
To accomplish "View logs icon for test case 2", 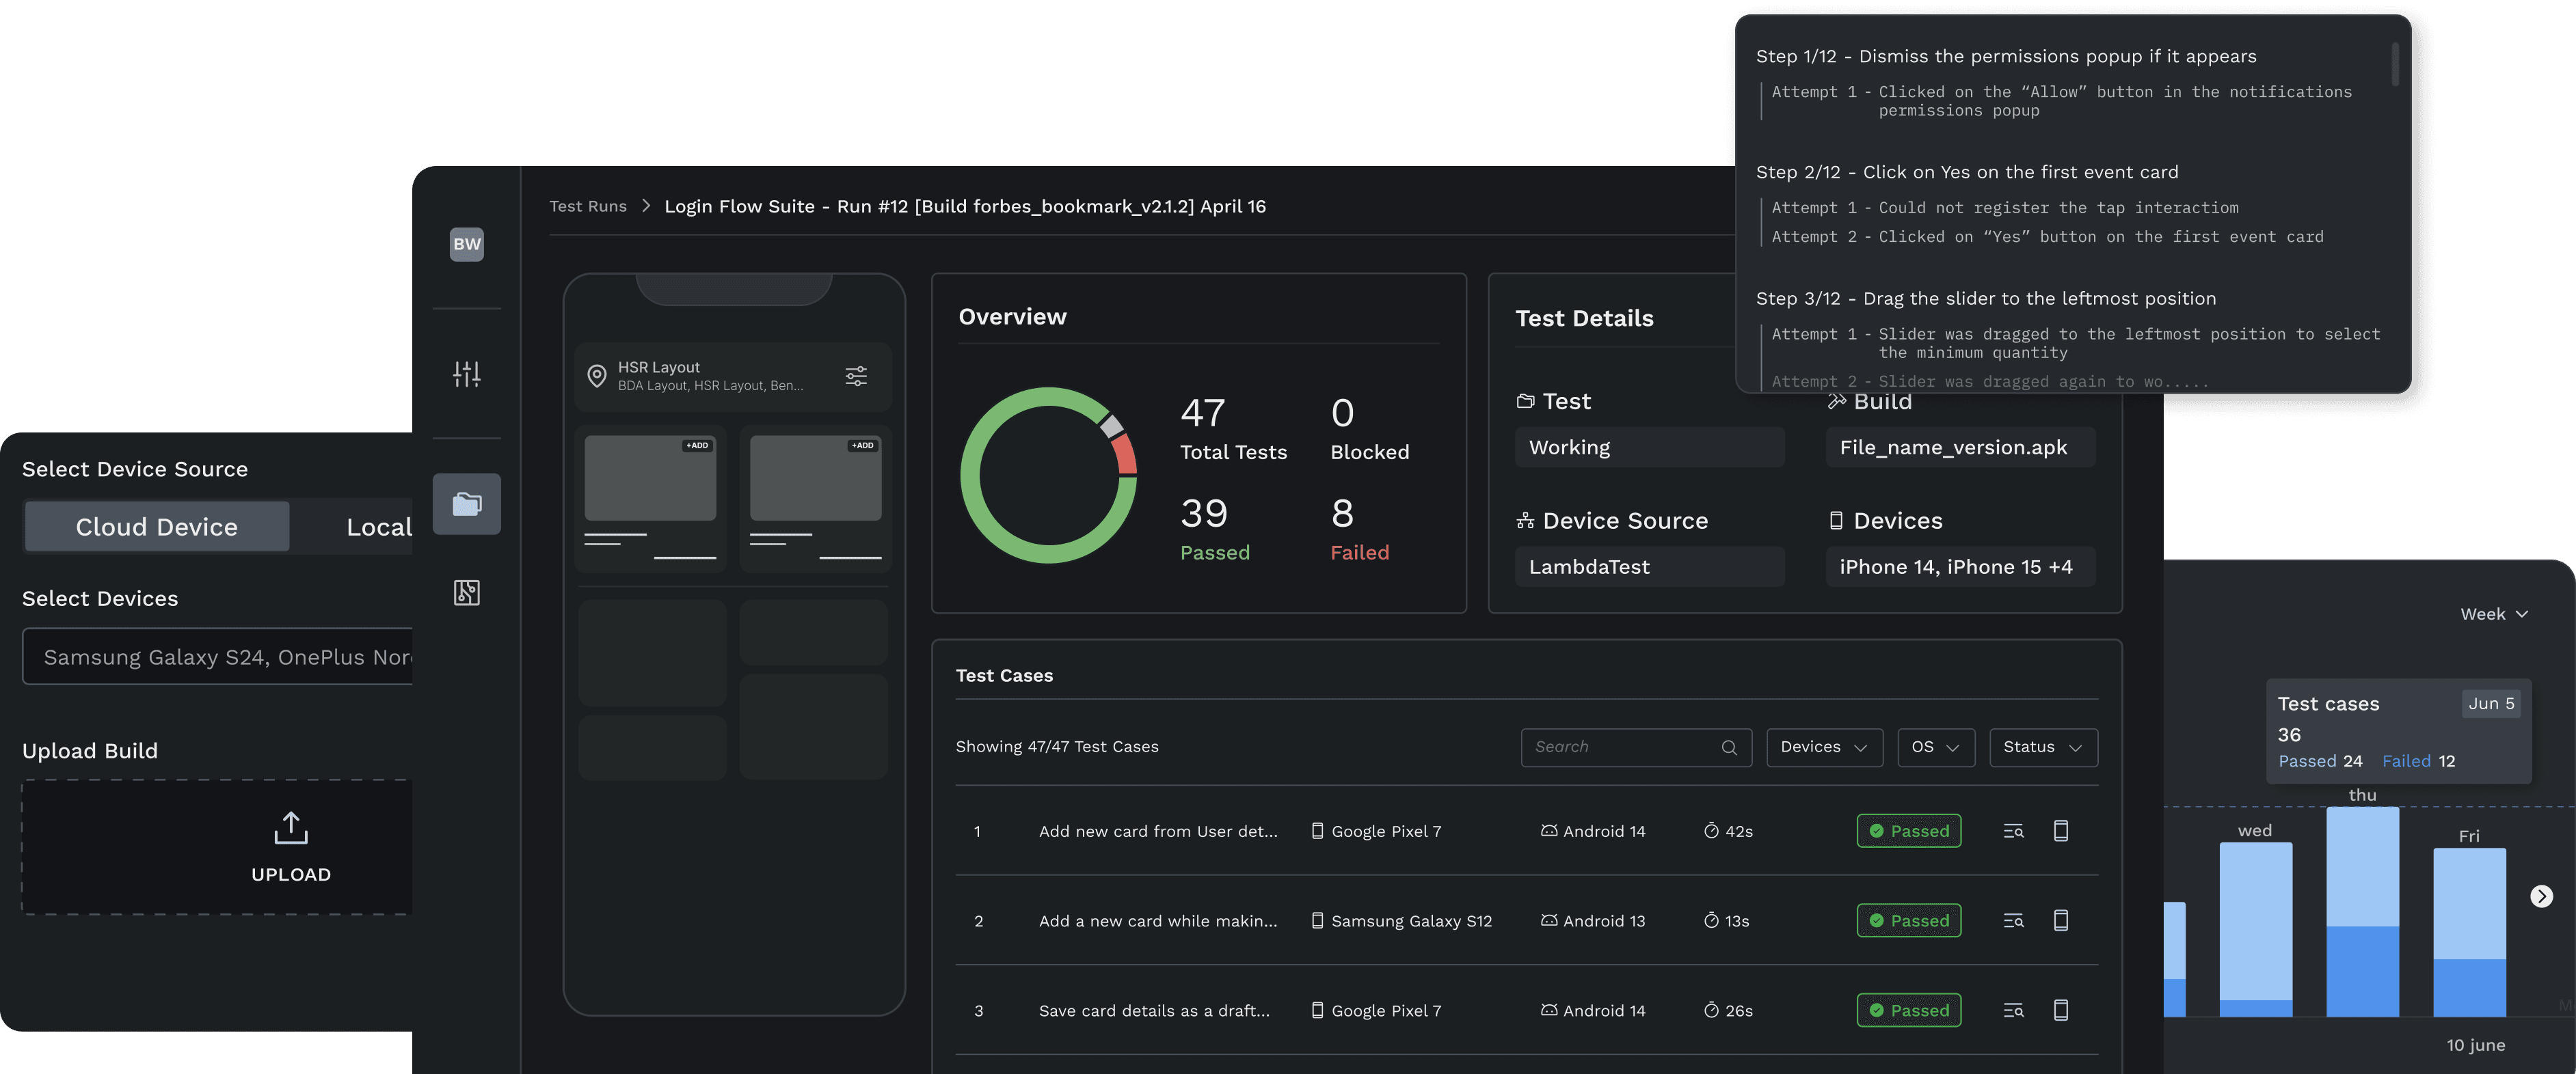I will click(2014, 921).
